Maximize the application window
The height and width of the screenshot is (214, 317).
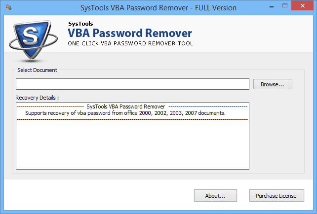(288, 7)
